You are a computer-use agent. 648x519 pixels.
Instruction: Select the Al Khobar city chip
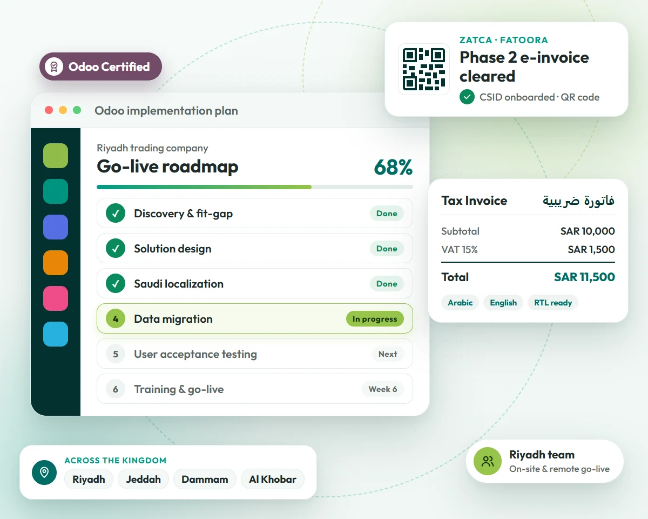(273, 480)
